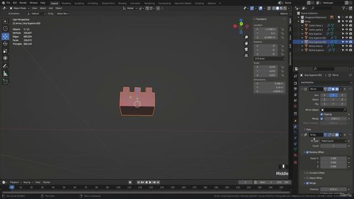Activate the Move tool
The image size is (354, 199).
pyautogui.click(x=5, y=36)
